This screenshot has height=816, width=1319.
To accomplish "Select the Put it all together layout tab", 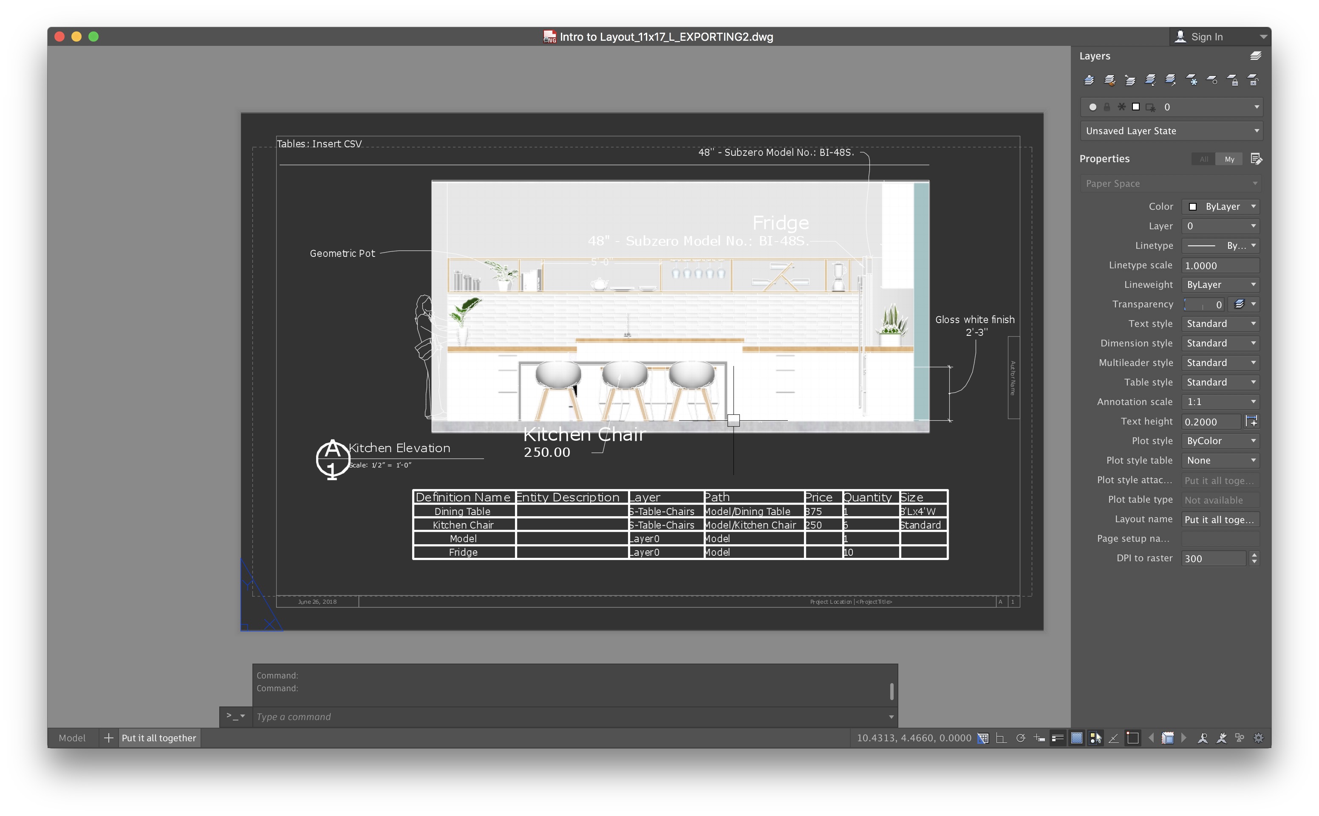I will 159,738.
